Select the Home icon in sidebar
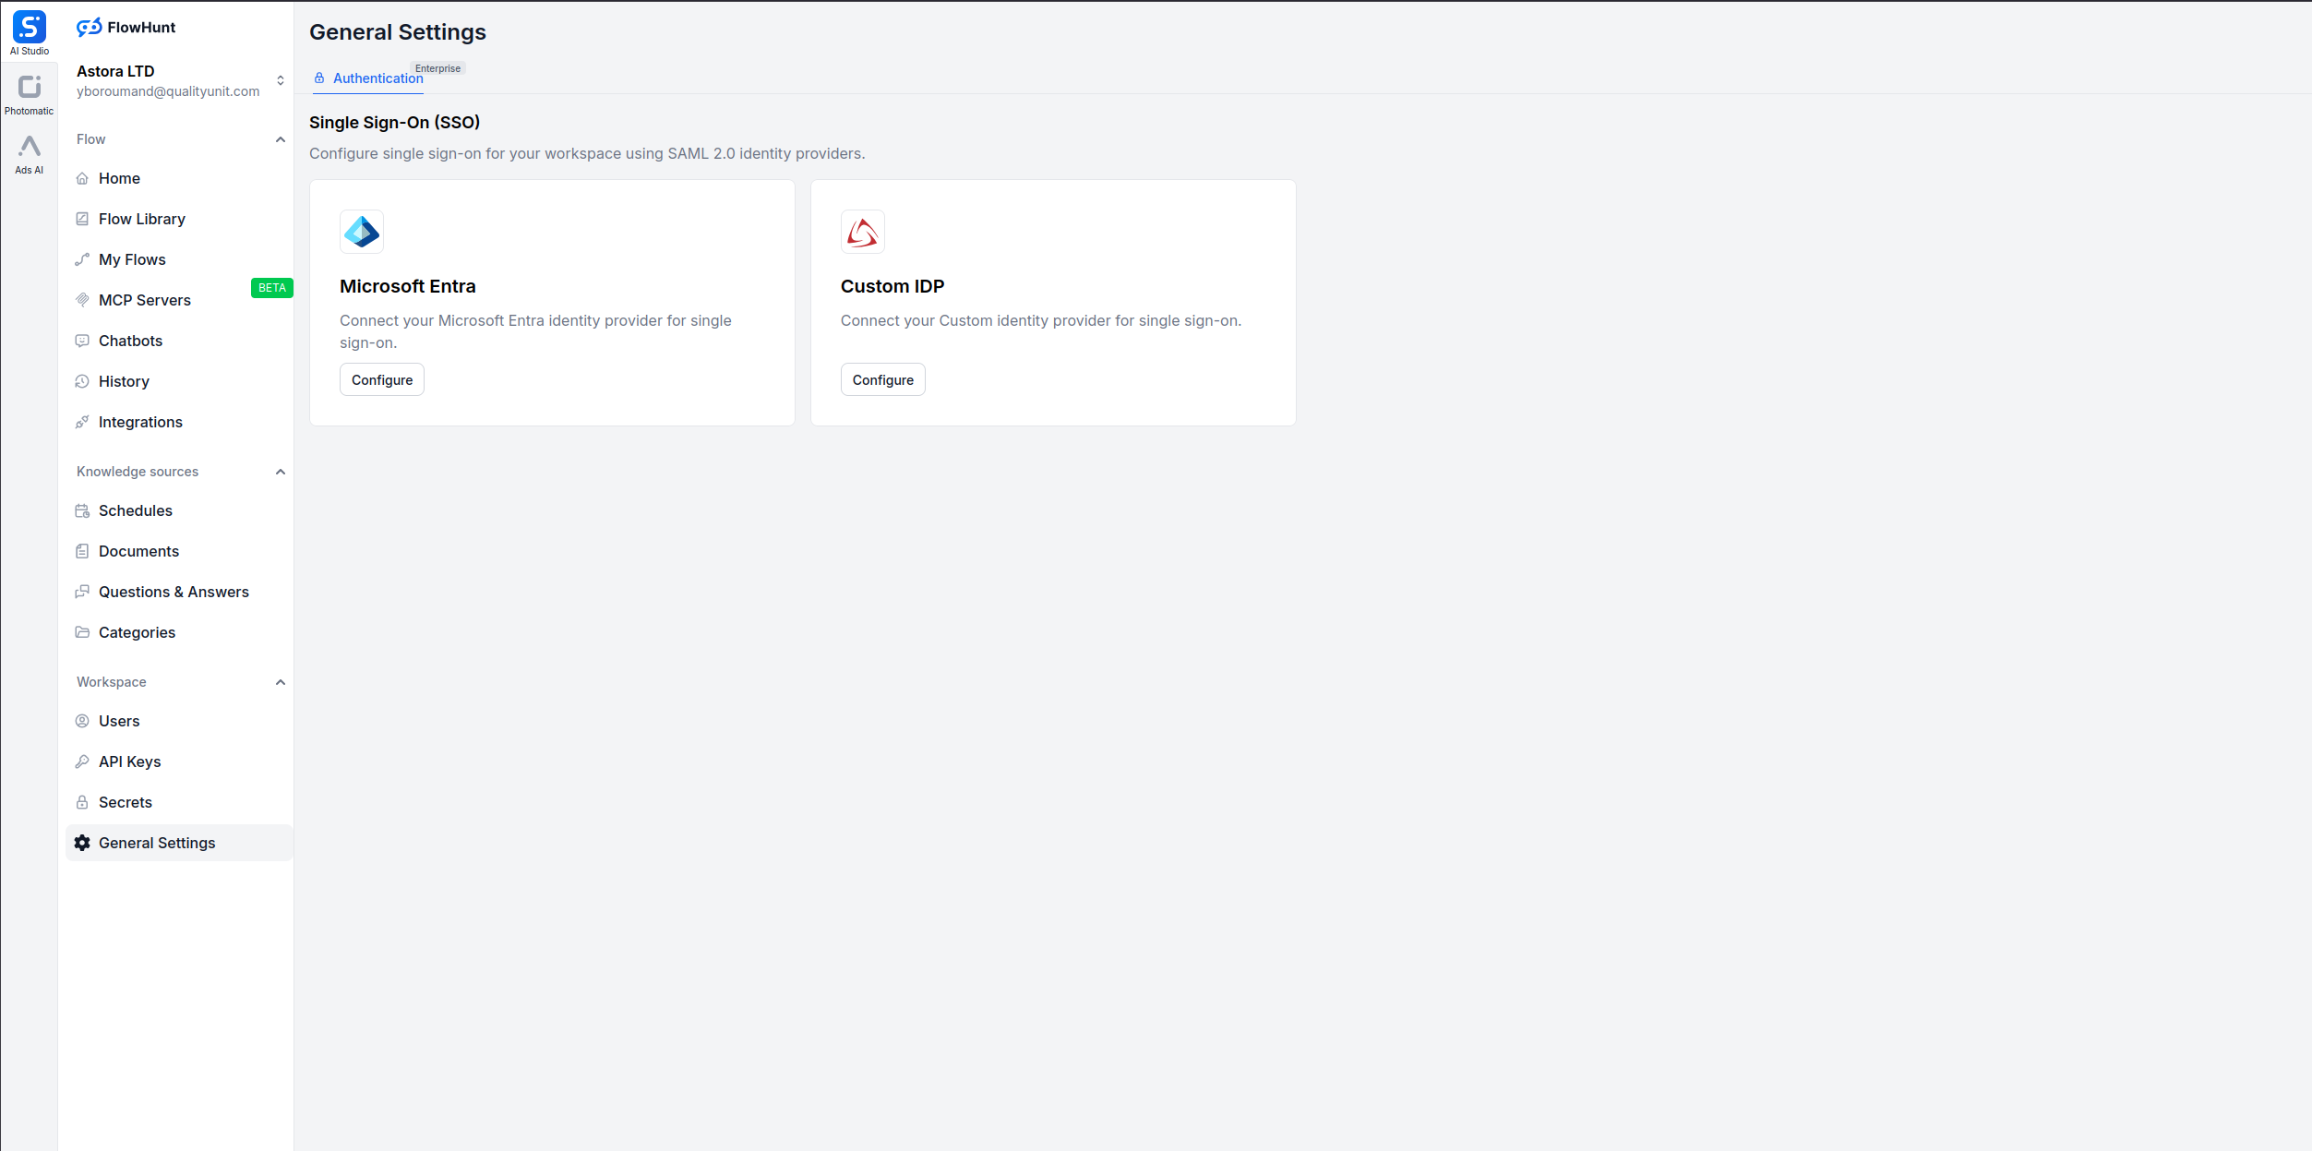2312x1151 pixels. tap(82, 178)
